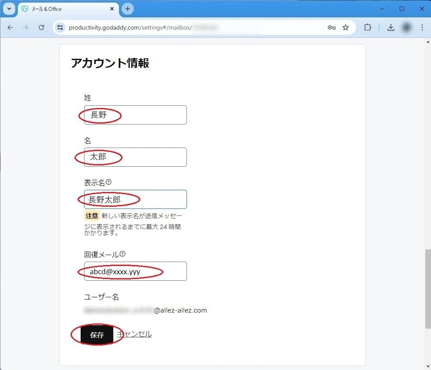This screenshot has height=370, width=431.
Task: Click the help icon beside 表示名
Action: tap(109, 182)
